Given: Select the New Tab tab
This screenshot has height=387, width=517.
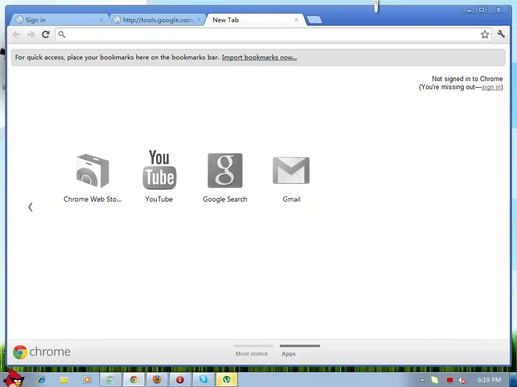Looking at the screenshot, I should coord(254,20).
